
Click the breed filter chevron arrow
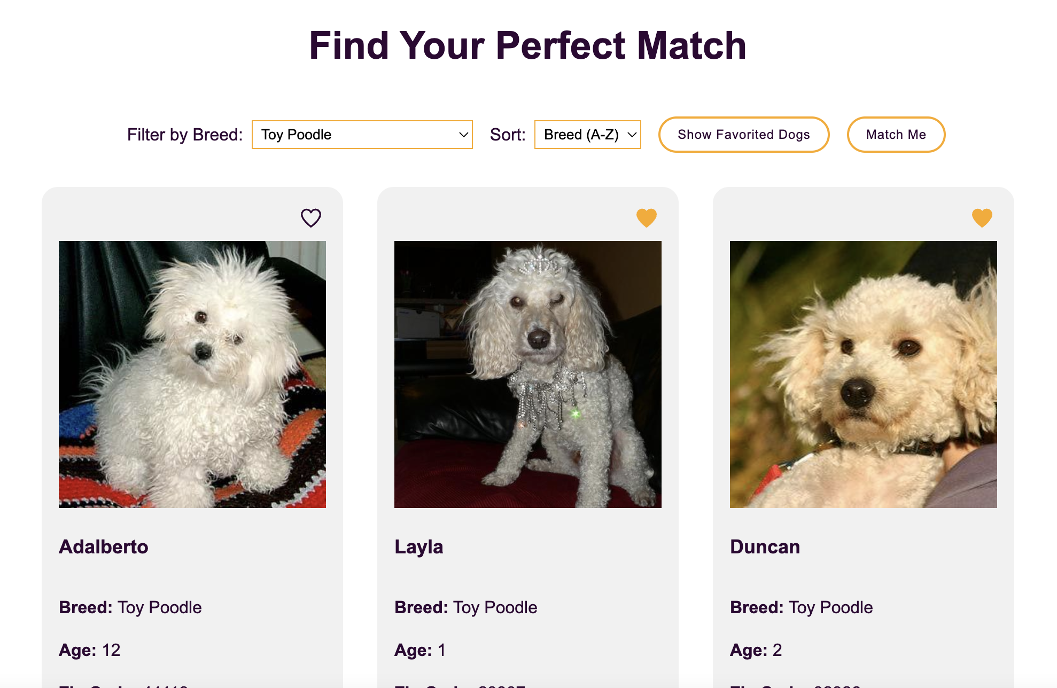pyautogui.click(x=463, y=135)
